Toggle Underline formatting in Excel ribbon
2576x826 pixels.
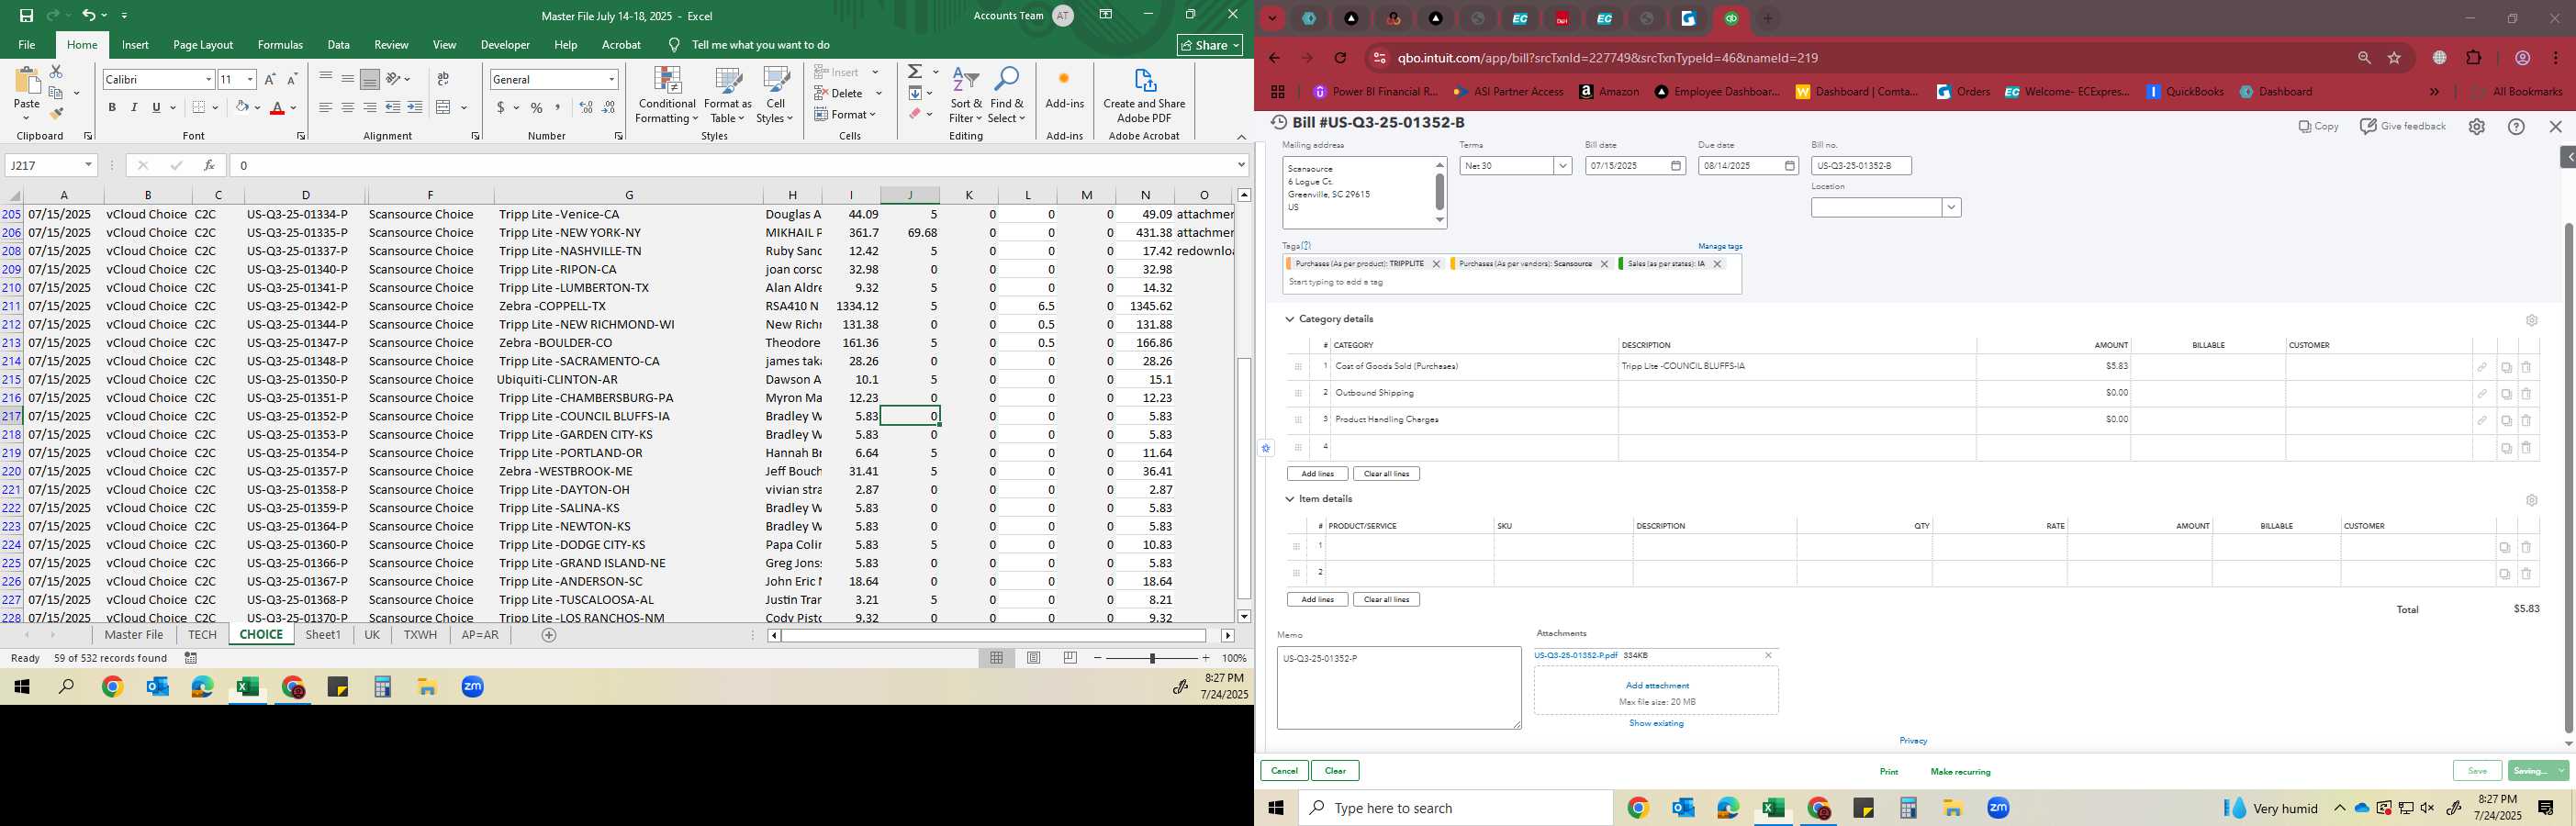tap(156, 107)
